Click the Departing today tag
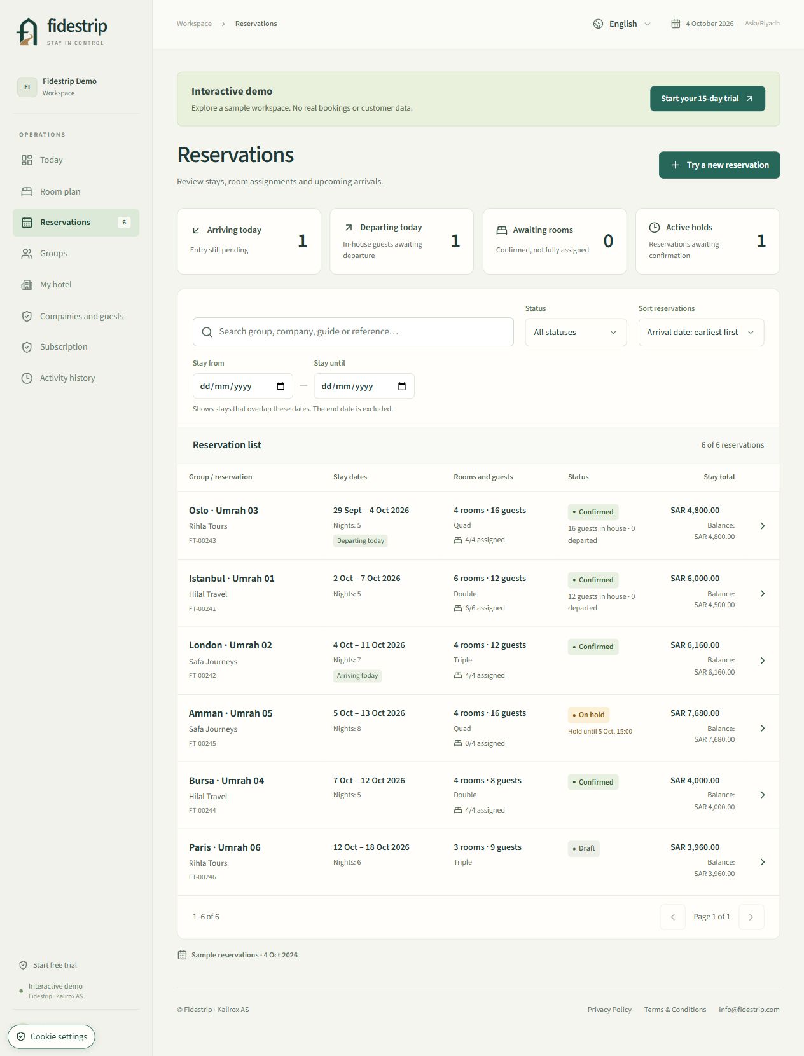The height and width of the screenshot is (1056, 804). [x=361, y=541]
